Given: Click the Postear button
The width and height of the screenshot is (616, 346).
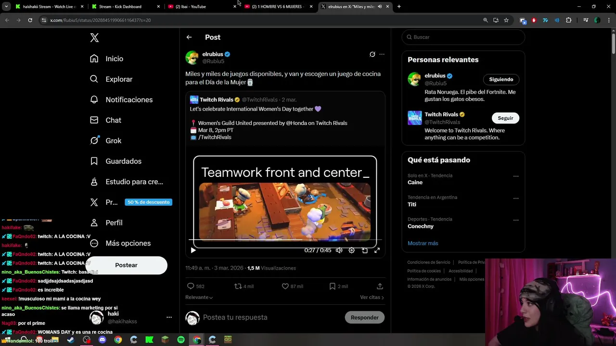Looking at the screenshot, I should (x=126, y=265).
